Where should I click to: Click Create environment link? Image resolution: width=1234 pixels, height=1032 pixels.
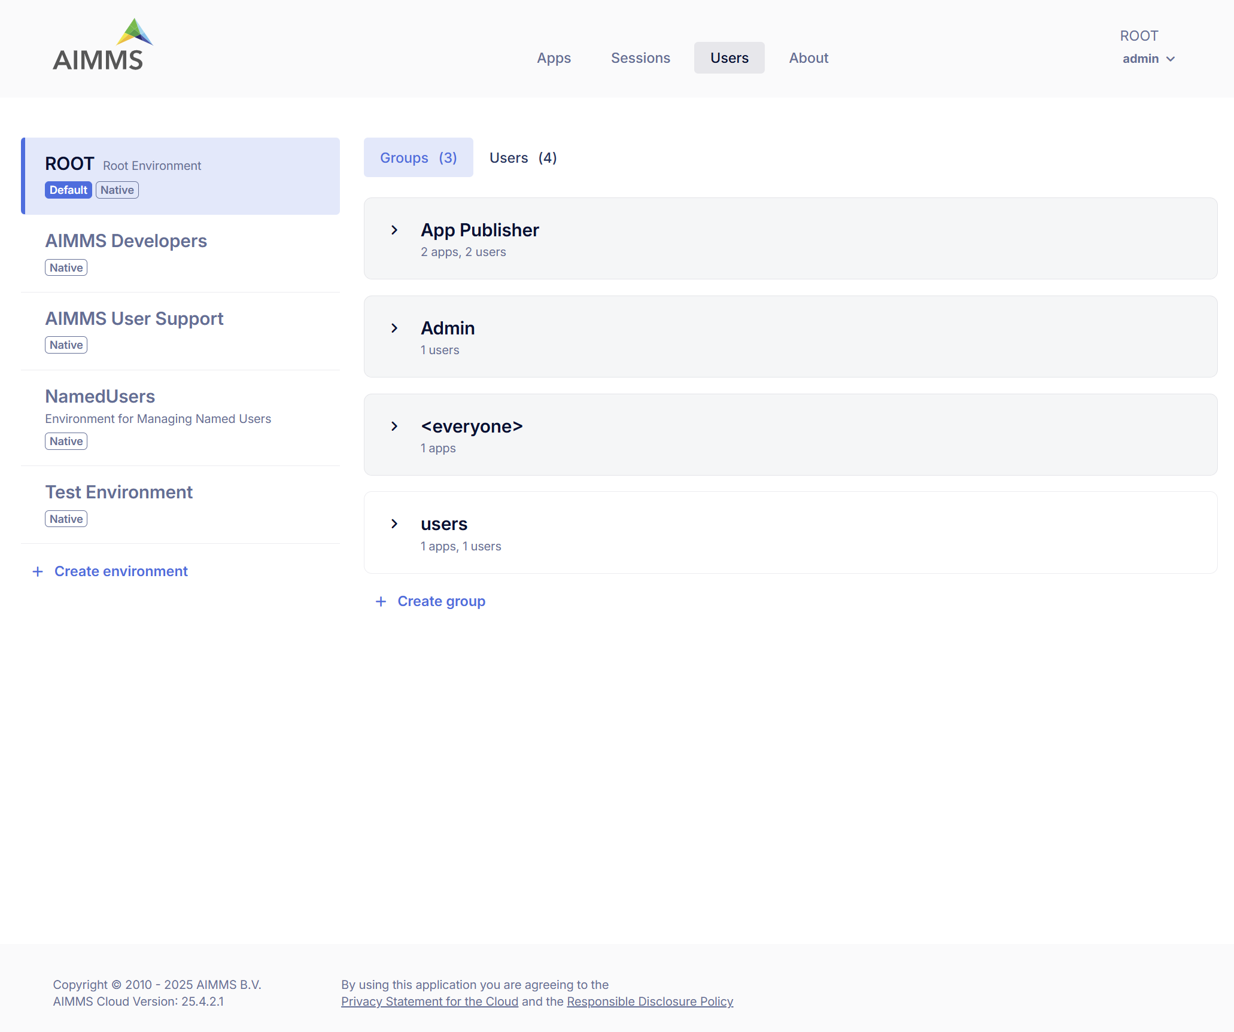point(121,572)
